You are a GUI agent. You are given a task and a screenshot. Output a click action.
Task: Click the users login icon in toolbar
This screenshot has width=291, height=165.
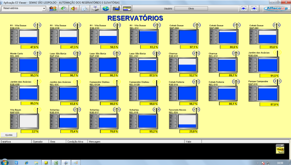[53, 8]
